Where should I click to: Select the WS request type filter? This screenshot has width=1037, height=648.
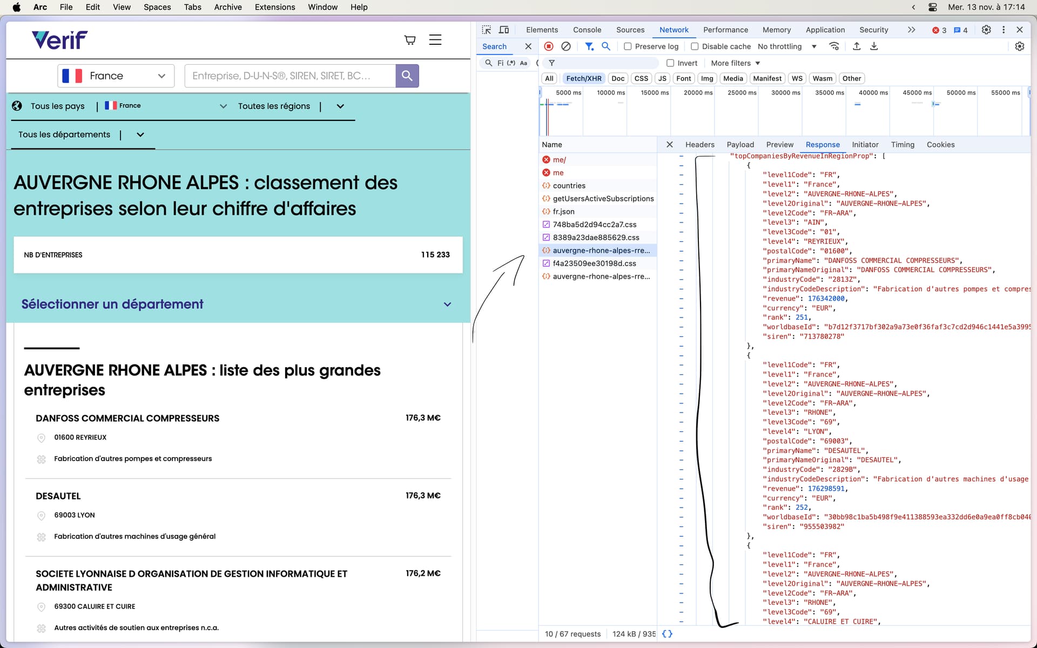pyautogui.click(x=797, y=78)
